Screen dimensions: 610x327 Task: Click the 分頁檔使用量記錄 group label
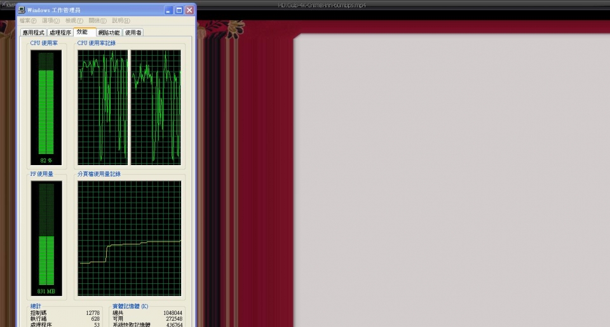tap(99, 174)
